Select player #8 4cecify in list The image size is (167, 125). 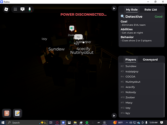click(x=141, y=87)
